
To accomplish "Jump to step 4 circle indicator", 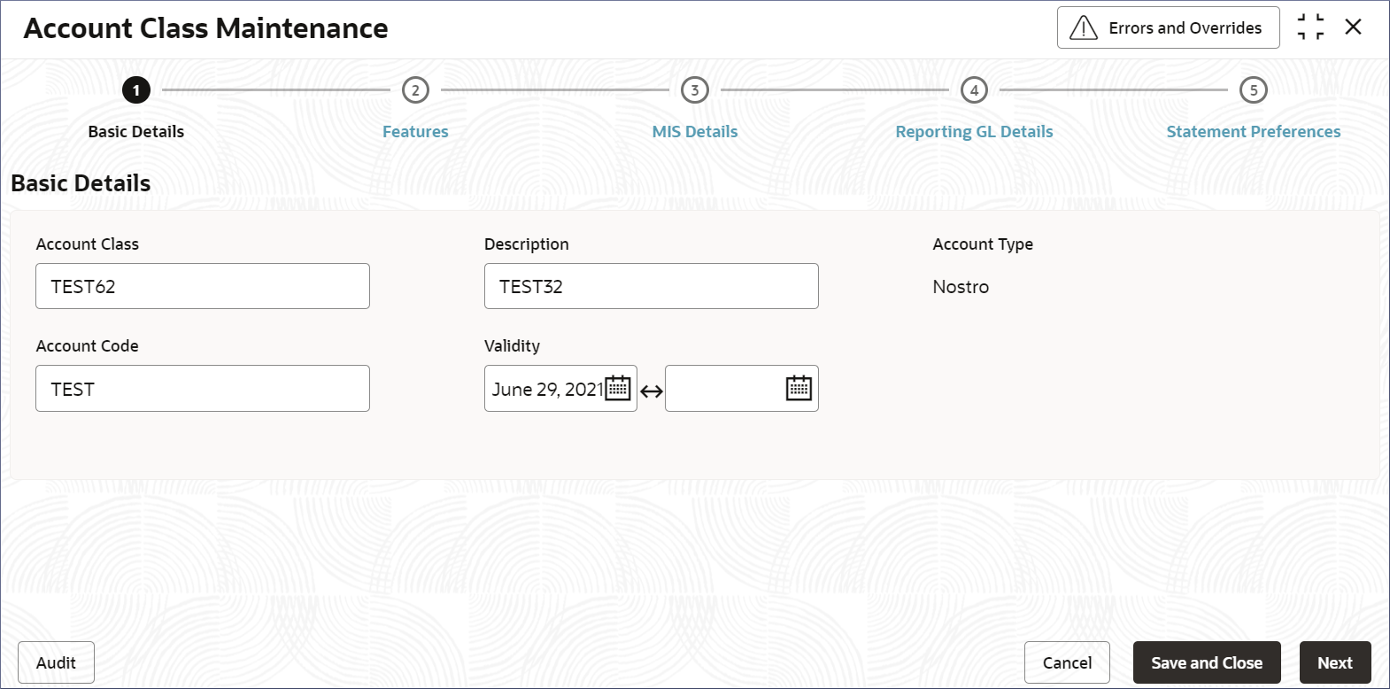I will pos(974,89).
